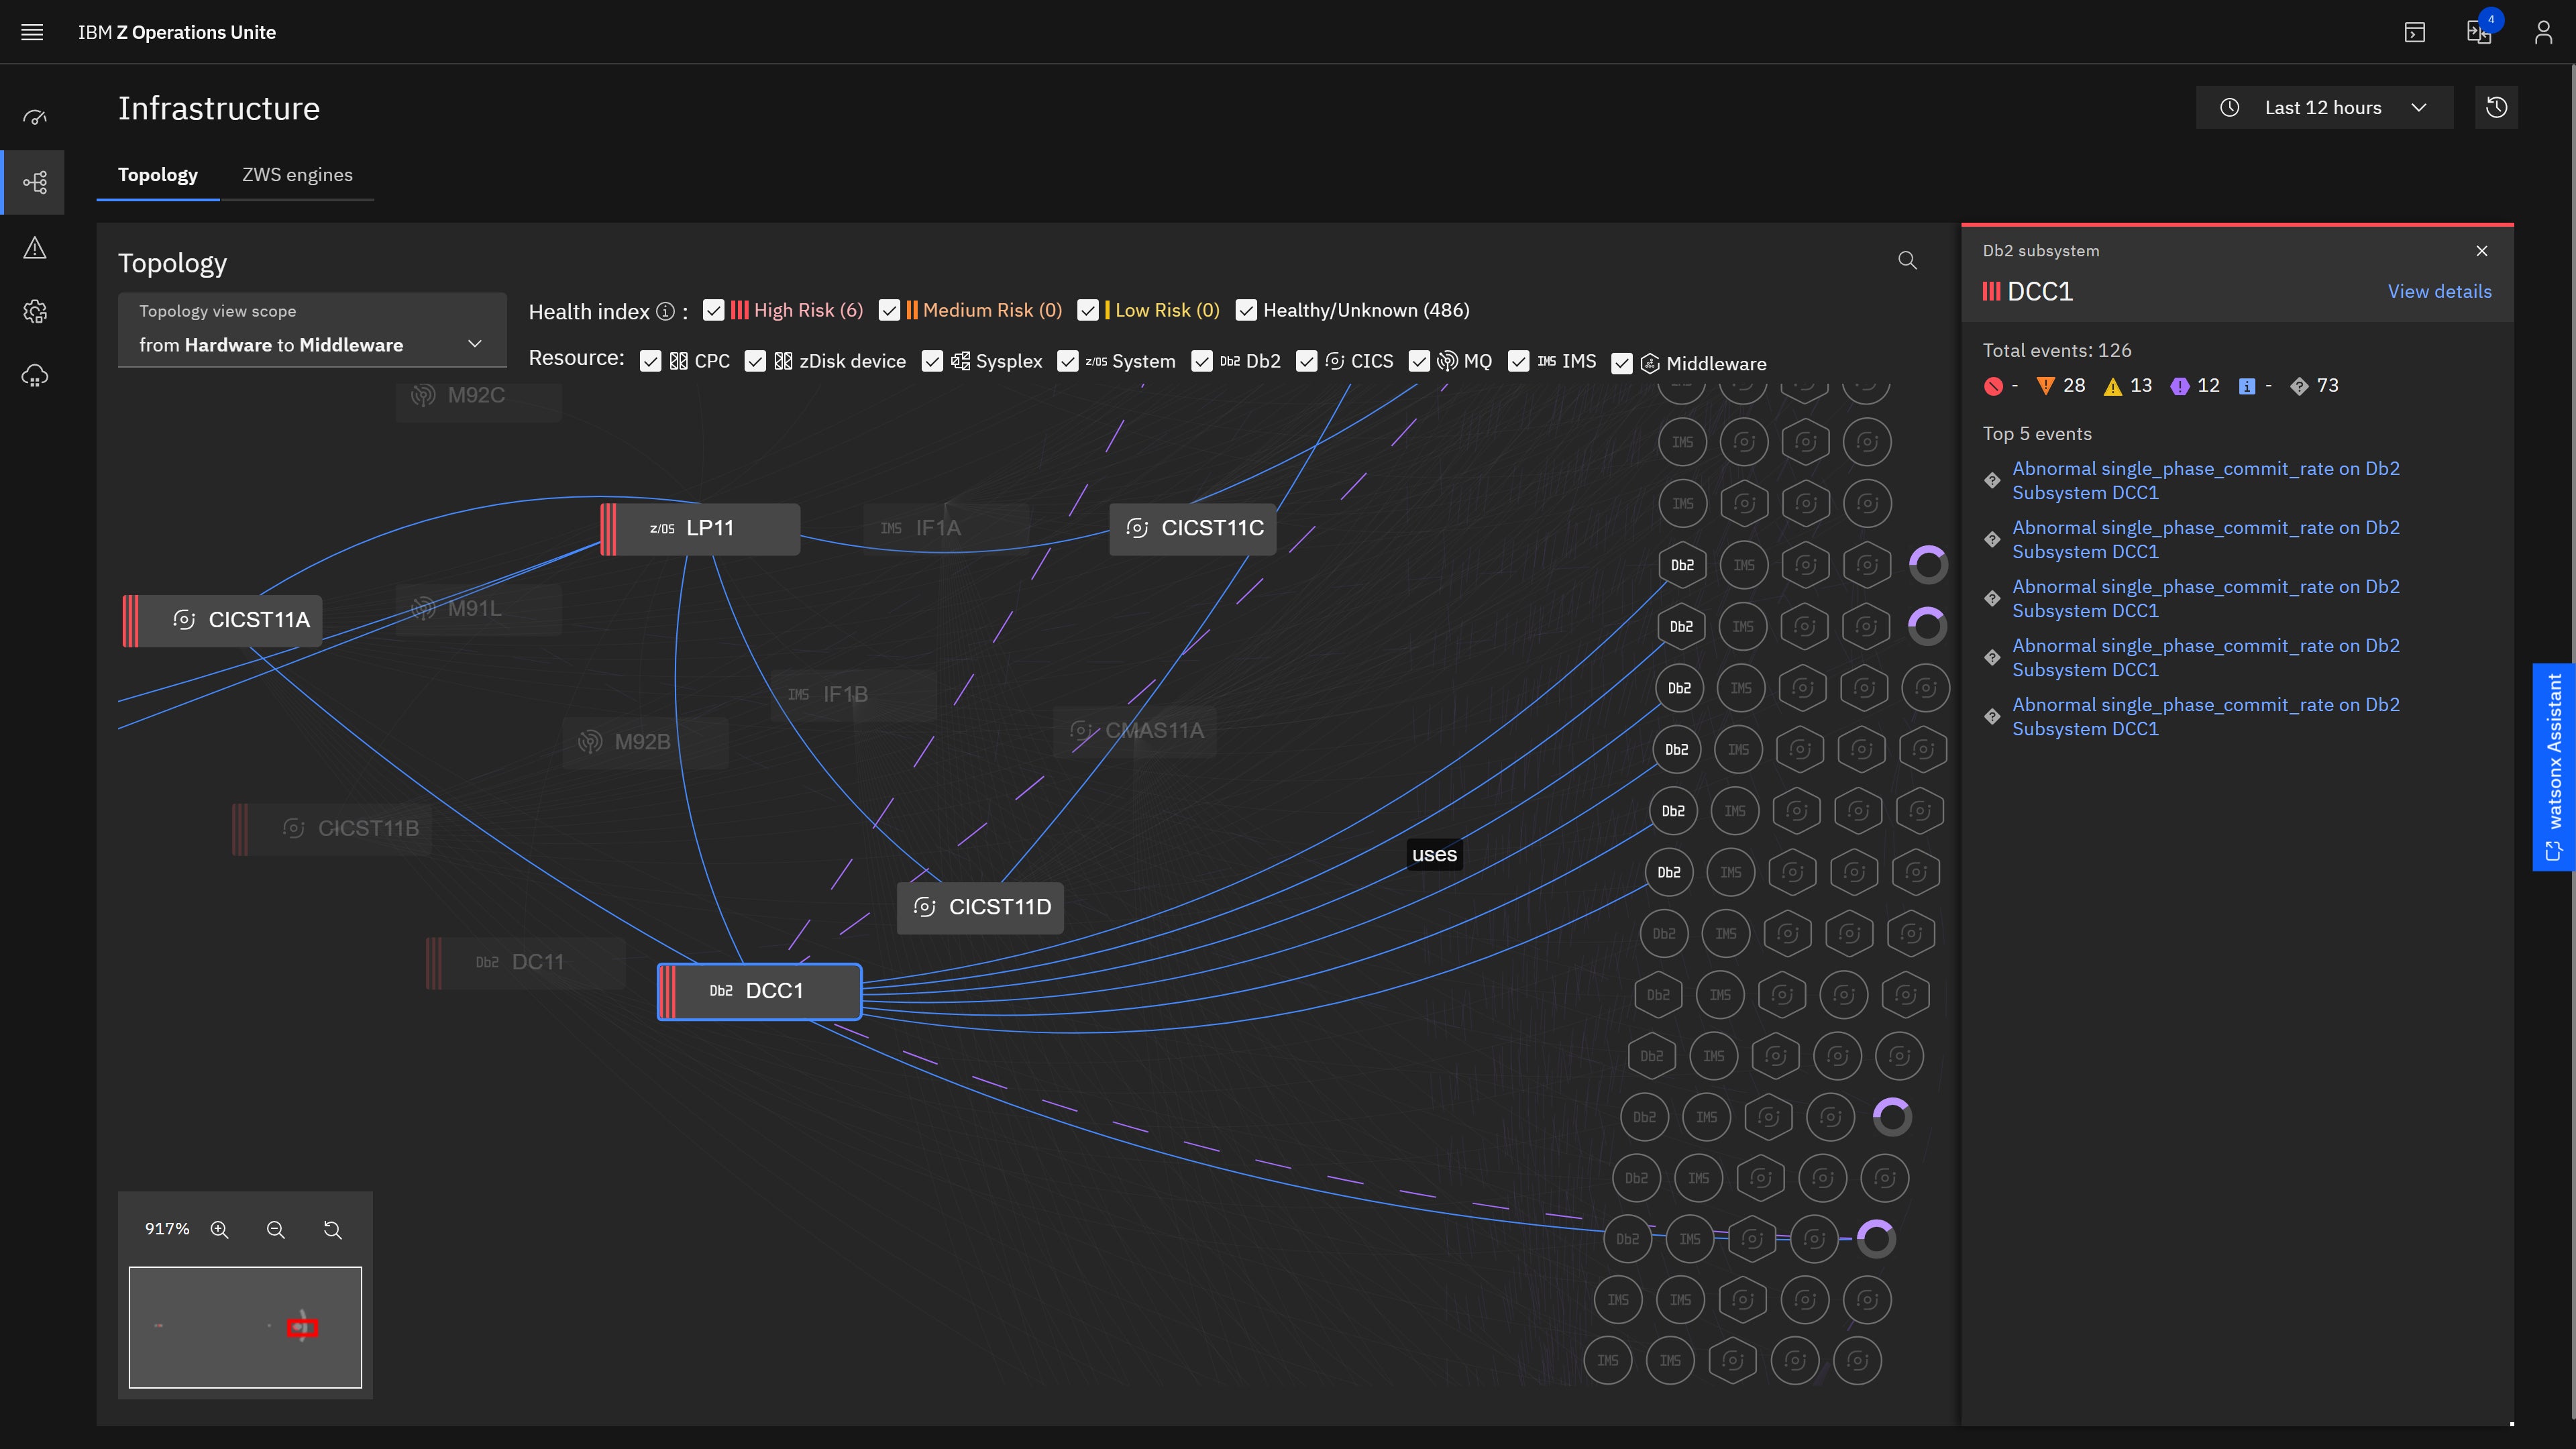Open the watsonx Assistant side button
2576x1449 pixels.
click(x=2553, y=767)
